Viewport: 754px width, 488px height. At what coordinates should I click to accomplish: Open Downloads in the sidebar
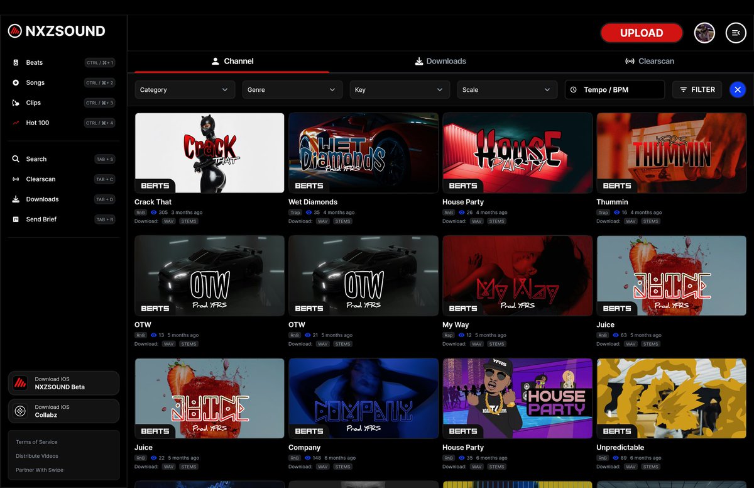point(63,199)
